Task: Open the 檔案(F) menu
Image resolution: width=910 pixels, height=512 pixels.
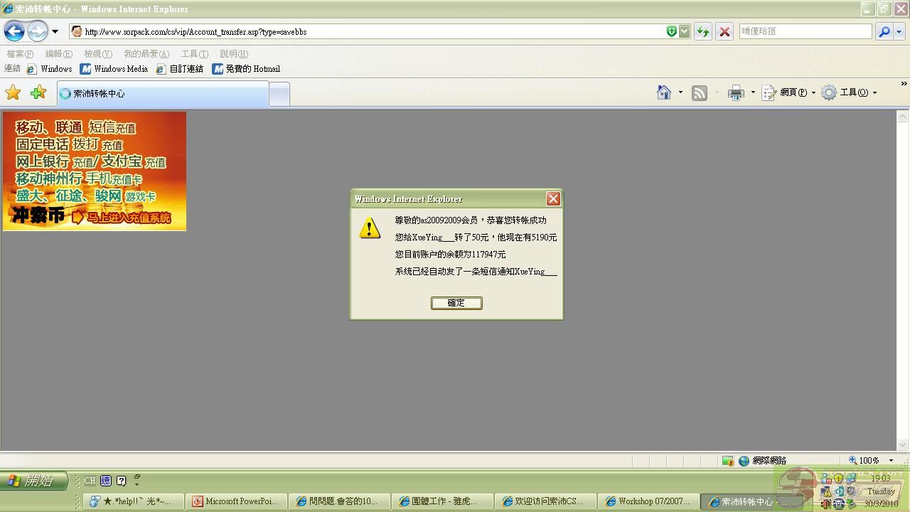Action: click(x=20, y=54)
